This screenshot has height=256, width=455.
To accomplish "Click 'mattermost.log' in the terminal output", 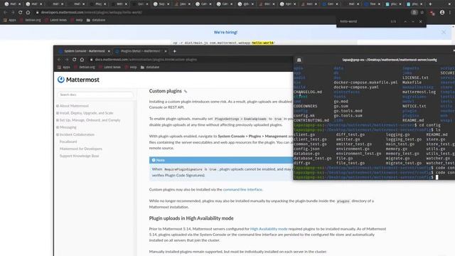I will (x=419, y=92).
